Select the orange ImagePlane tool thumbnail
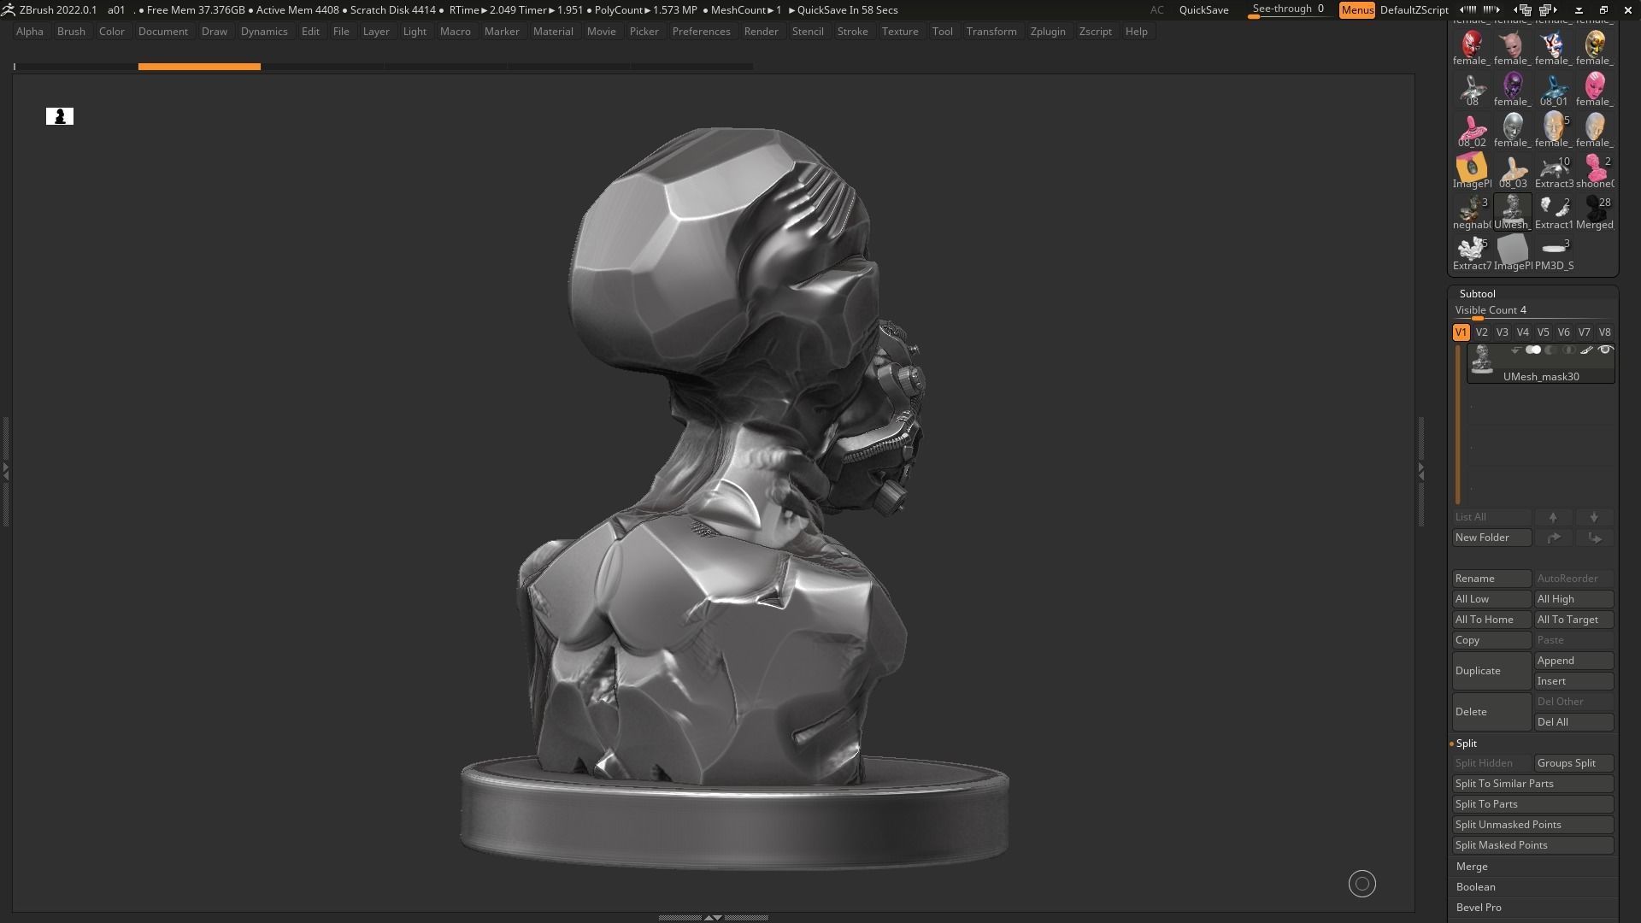Screen dimensions: 1641x923 click(1471, 171)
